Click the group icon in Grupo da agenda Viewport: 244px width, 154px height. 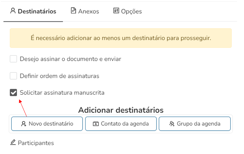point(172,124)
